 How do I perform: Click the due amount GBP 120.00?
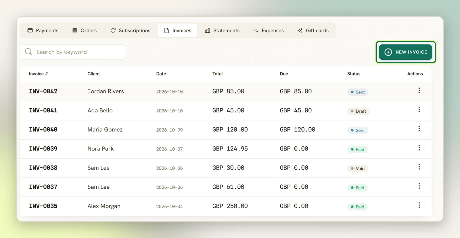(x=298, y=129)
